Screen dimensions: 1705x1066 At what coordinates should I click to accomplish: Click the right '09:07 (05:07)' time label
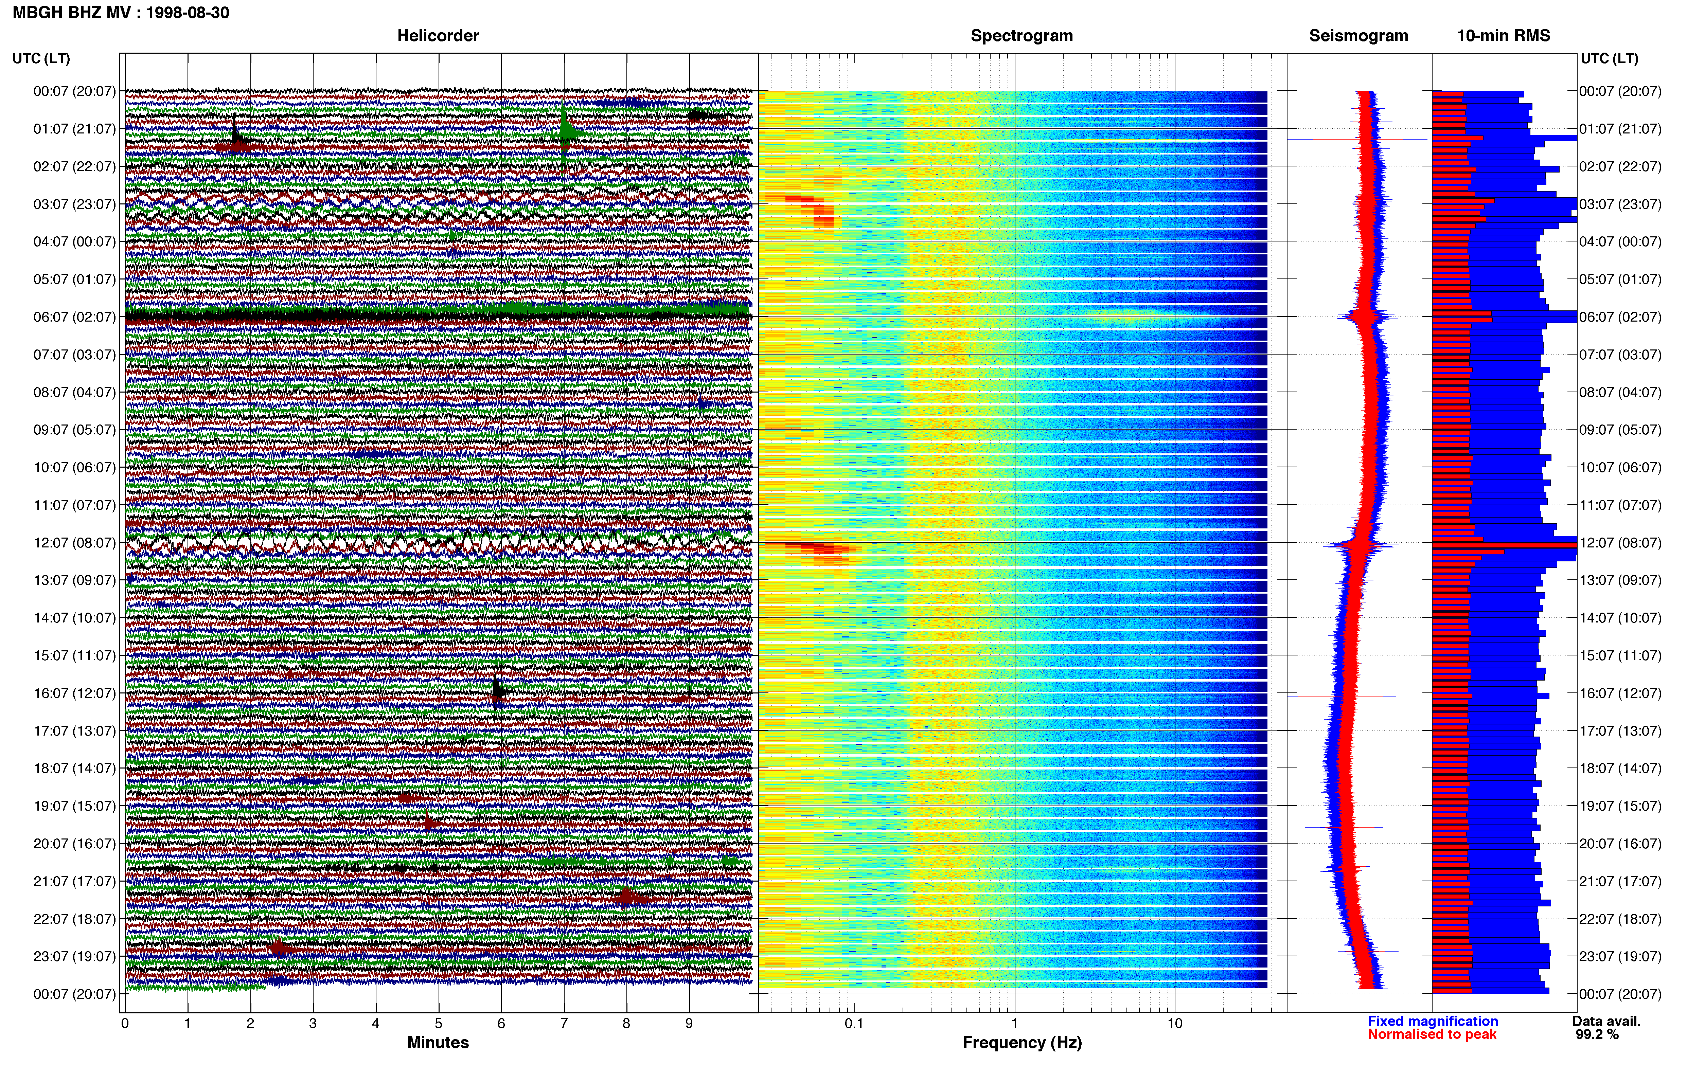[1620, 430]
